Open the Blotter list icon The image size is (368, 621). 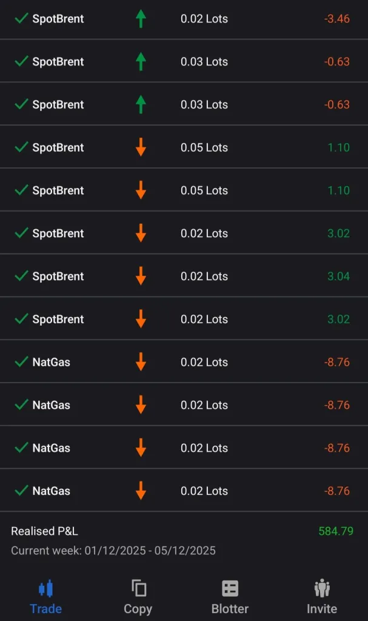(x=230, y=588)
